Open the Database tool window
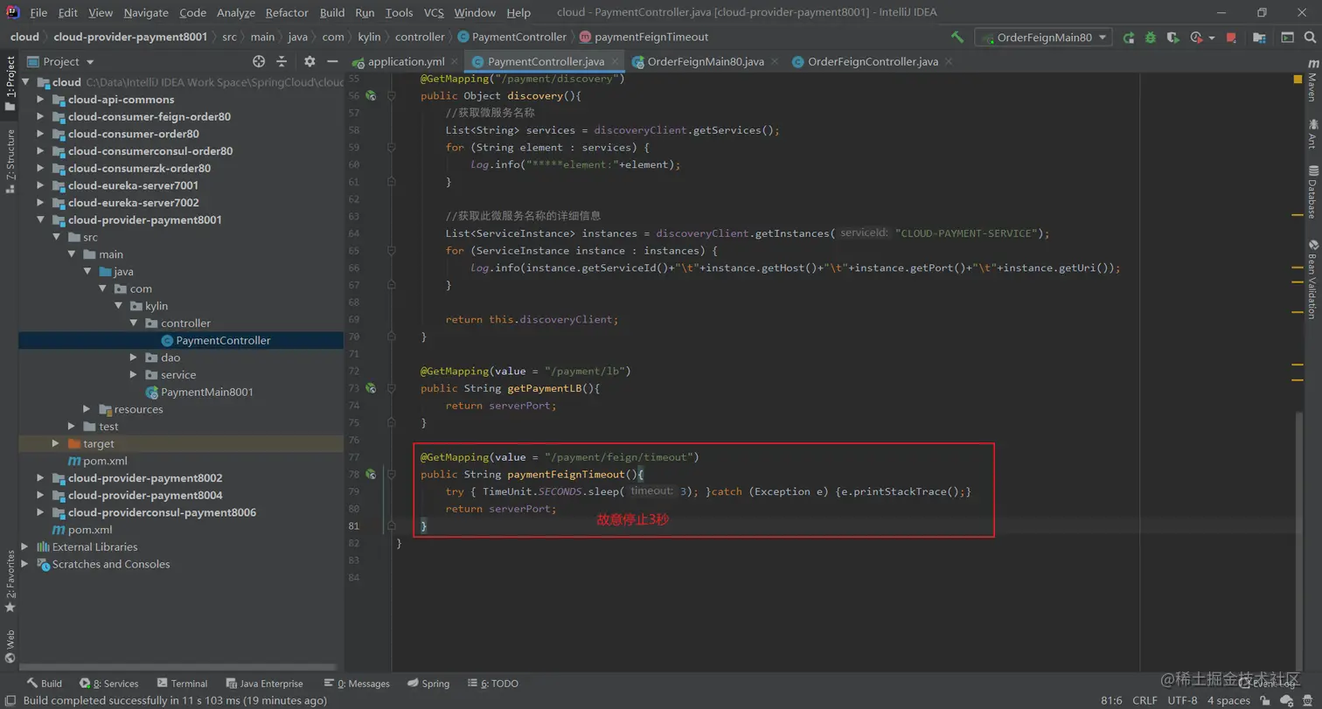The height and width of the screenshot is (709, 1322). click(1312, 192)
